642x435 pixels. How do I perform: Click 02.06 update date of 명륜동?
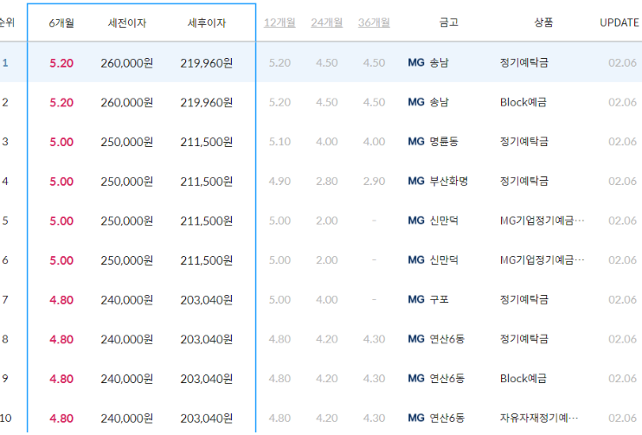click(622, 142)
